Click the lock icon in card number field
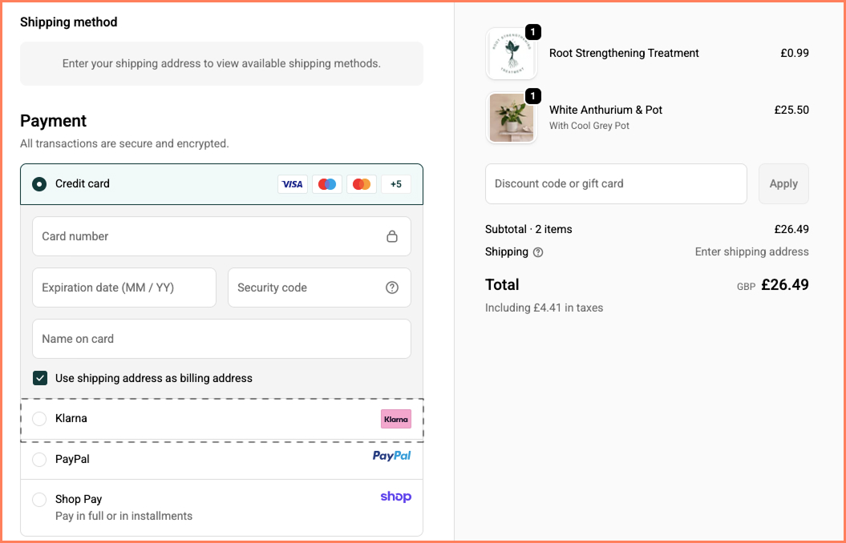 392,235
